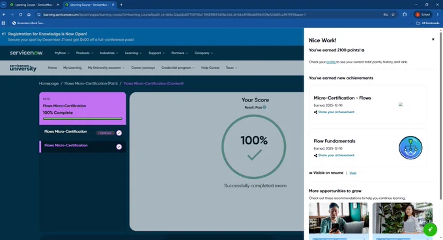443x240 pixels.
Task: Select highlighted Flows Micro-Certification list item
Action: 83,146
